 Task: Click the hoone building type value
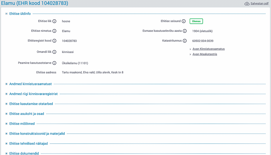coord(66,21)
